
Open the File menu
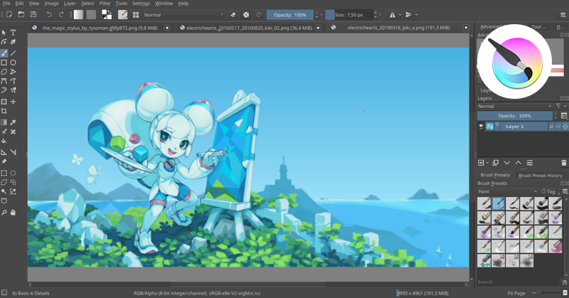[6, 4]
